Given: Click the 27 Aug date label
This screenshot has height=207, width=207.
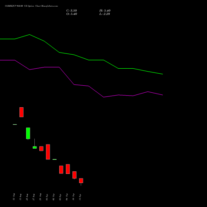Looking at the screenshot, I should (34, 197).
